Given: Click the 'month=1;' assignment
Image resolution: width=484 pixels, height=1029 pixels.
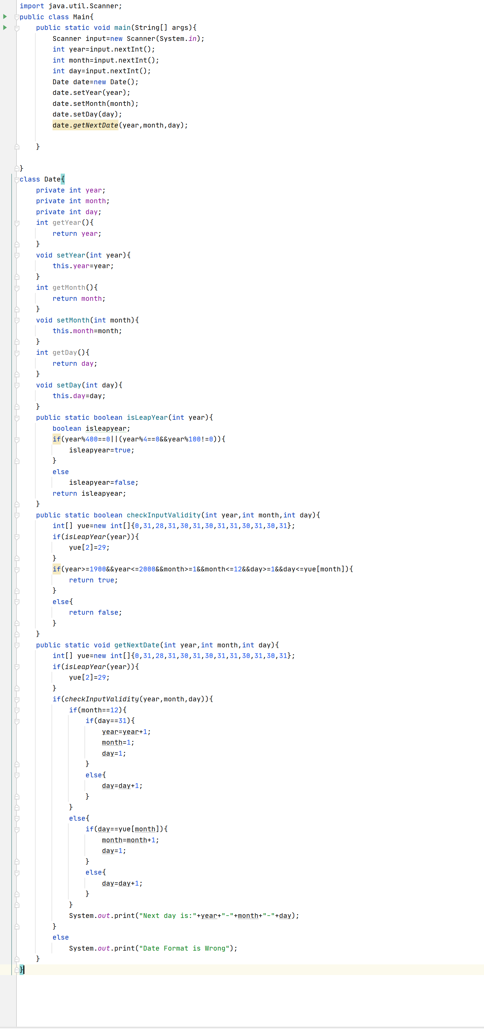Looking at the screenshot, I should click(118, 743).
